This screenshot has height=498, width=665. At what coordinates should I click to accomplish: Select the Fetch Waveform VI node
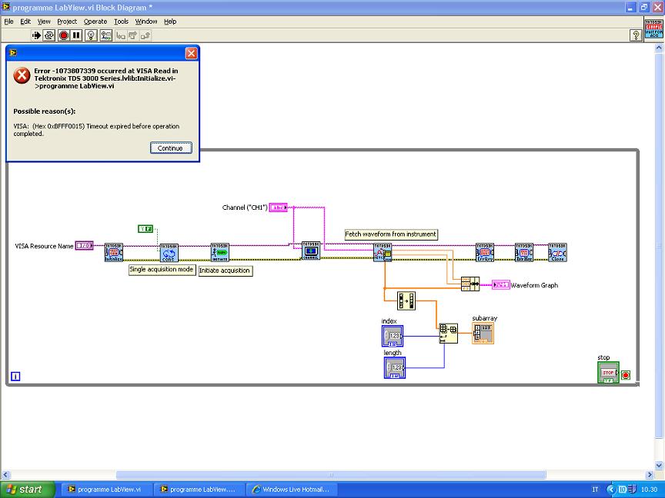coord(383,252)
